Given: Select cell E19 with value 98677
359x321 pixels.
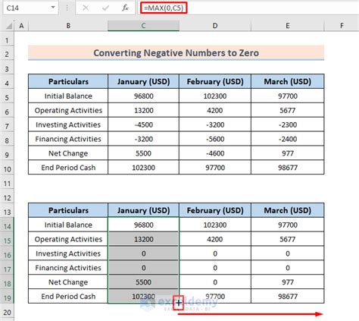Looking at the screenshot, I should coord(287,296).
